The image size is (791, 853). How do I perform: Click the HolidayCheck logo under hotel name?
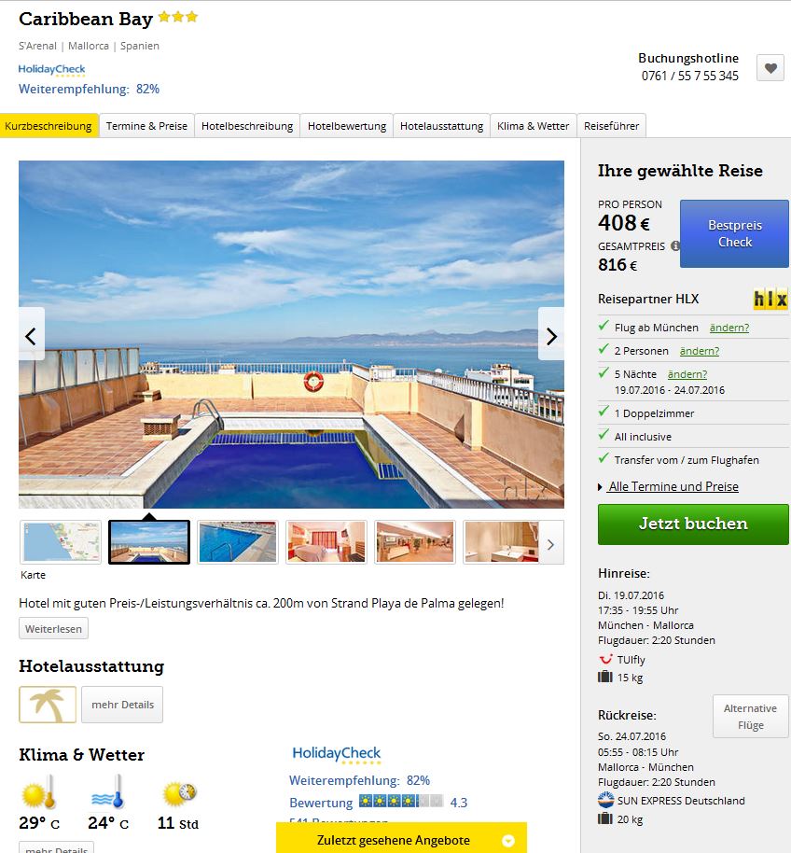coord(51,70)
